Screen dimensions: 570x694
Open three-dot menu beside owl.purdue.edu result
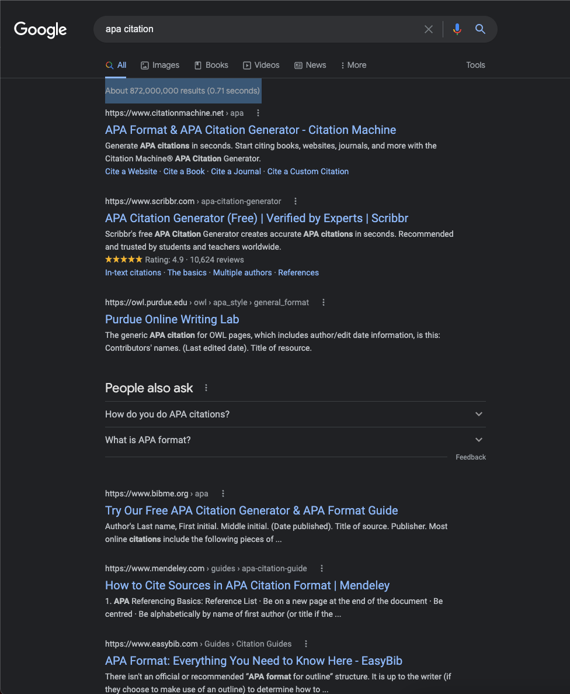click(x=323, y=302)
